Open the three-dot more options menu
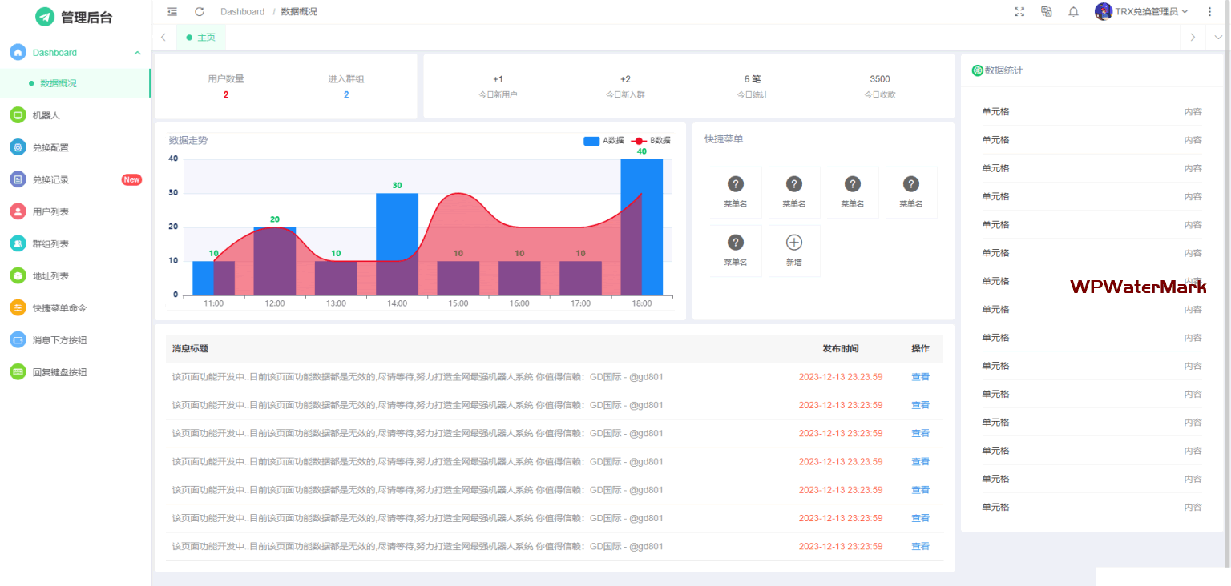Image resolution: width=1231 pixels, height=586 pixels. (x=1209, y=12)
